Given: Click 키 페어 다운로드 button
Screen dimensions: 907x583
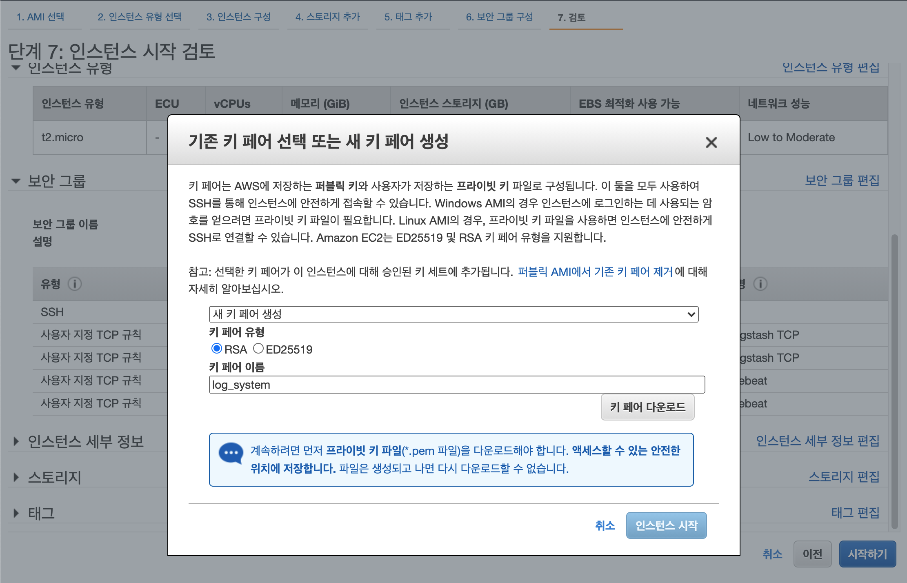Looking at the screenshot, I should 647,407.
